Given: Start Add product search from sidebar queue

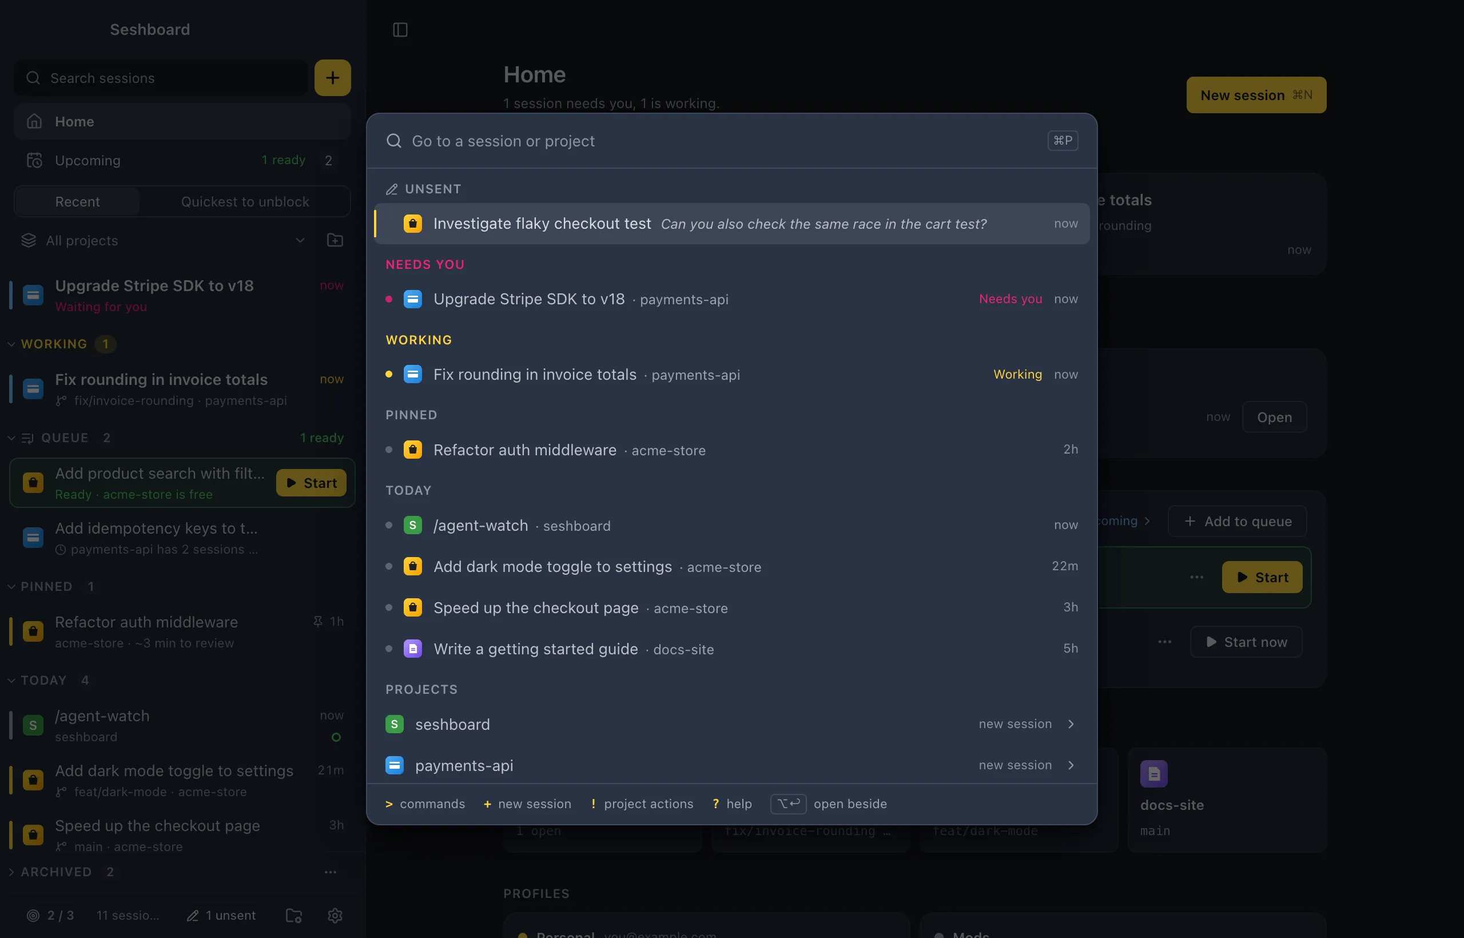Looking at the screenshot, I should pos(311,482).
